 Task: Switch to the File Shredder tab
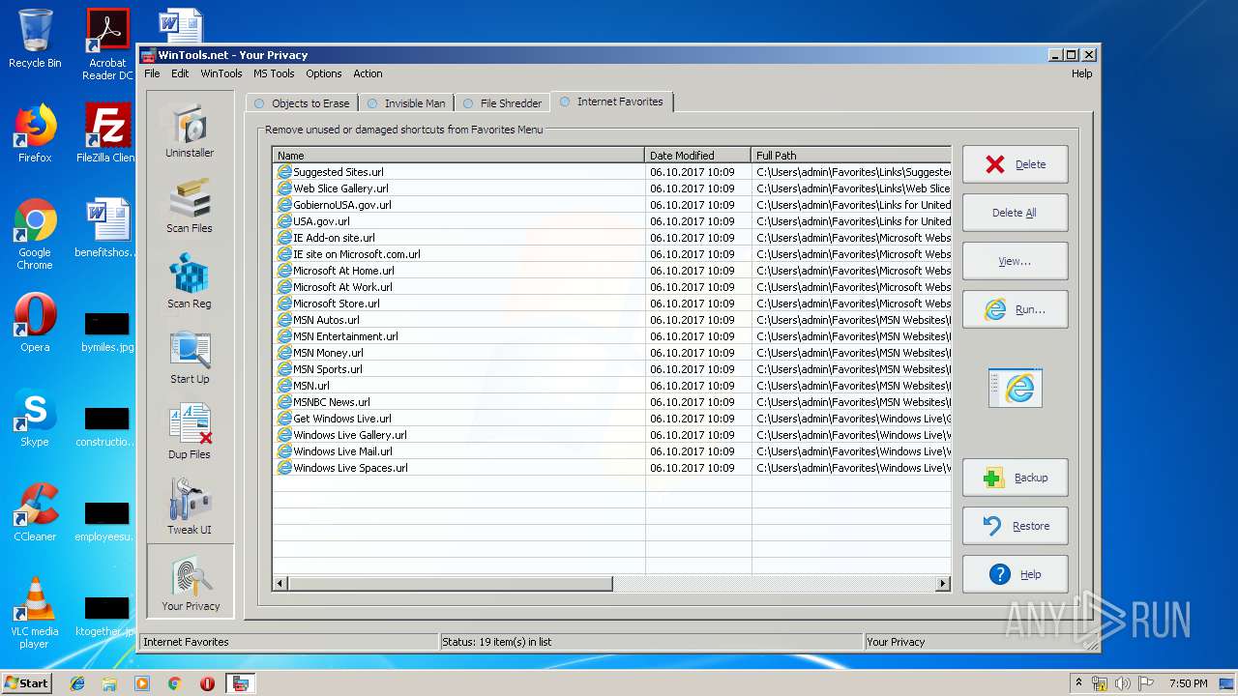click(x=502, y=103)
